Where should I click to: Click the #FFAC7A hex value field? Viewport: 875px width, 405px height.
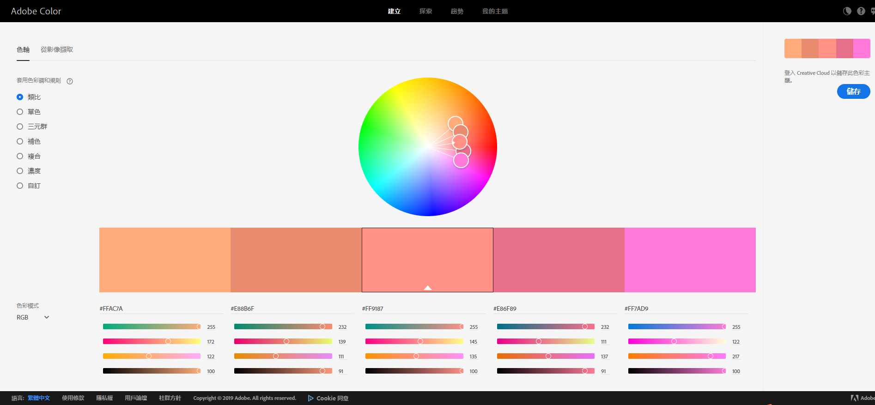[111, 308]
